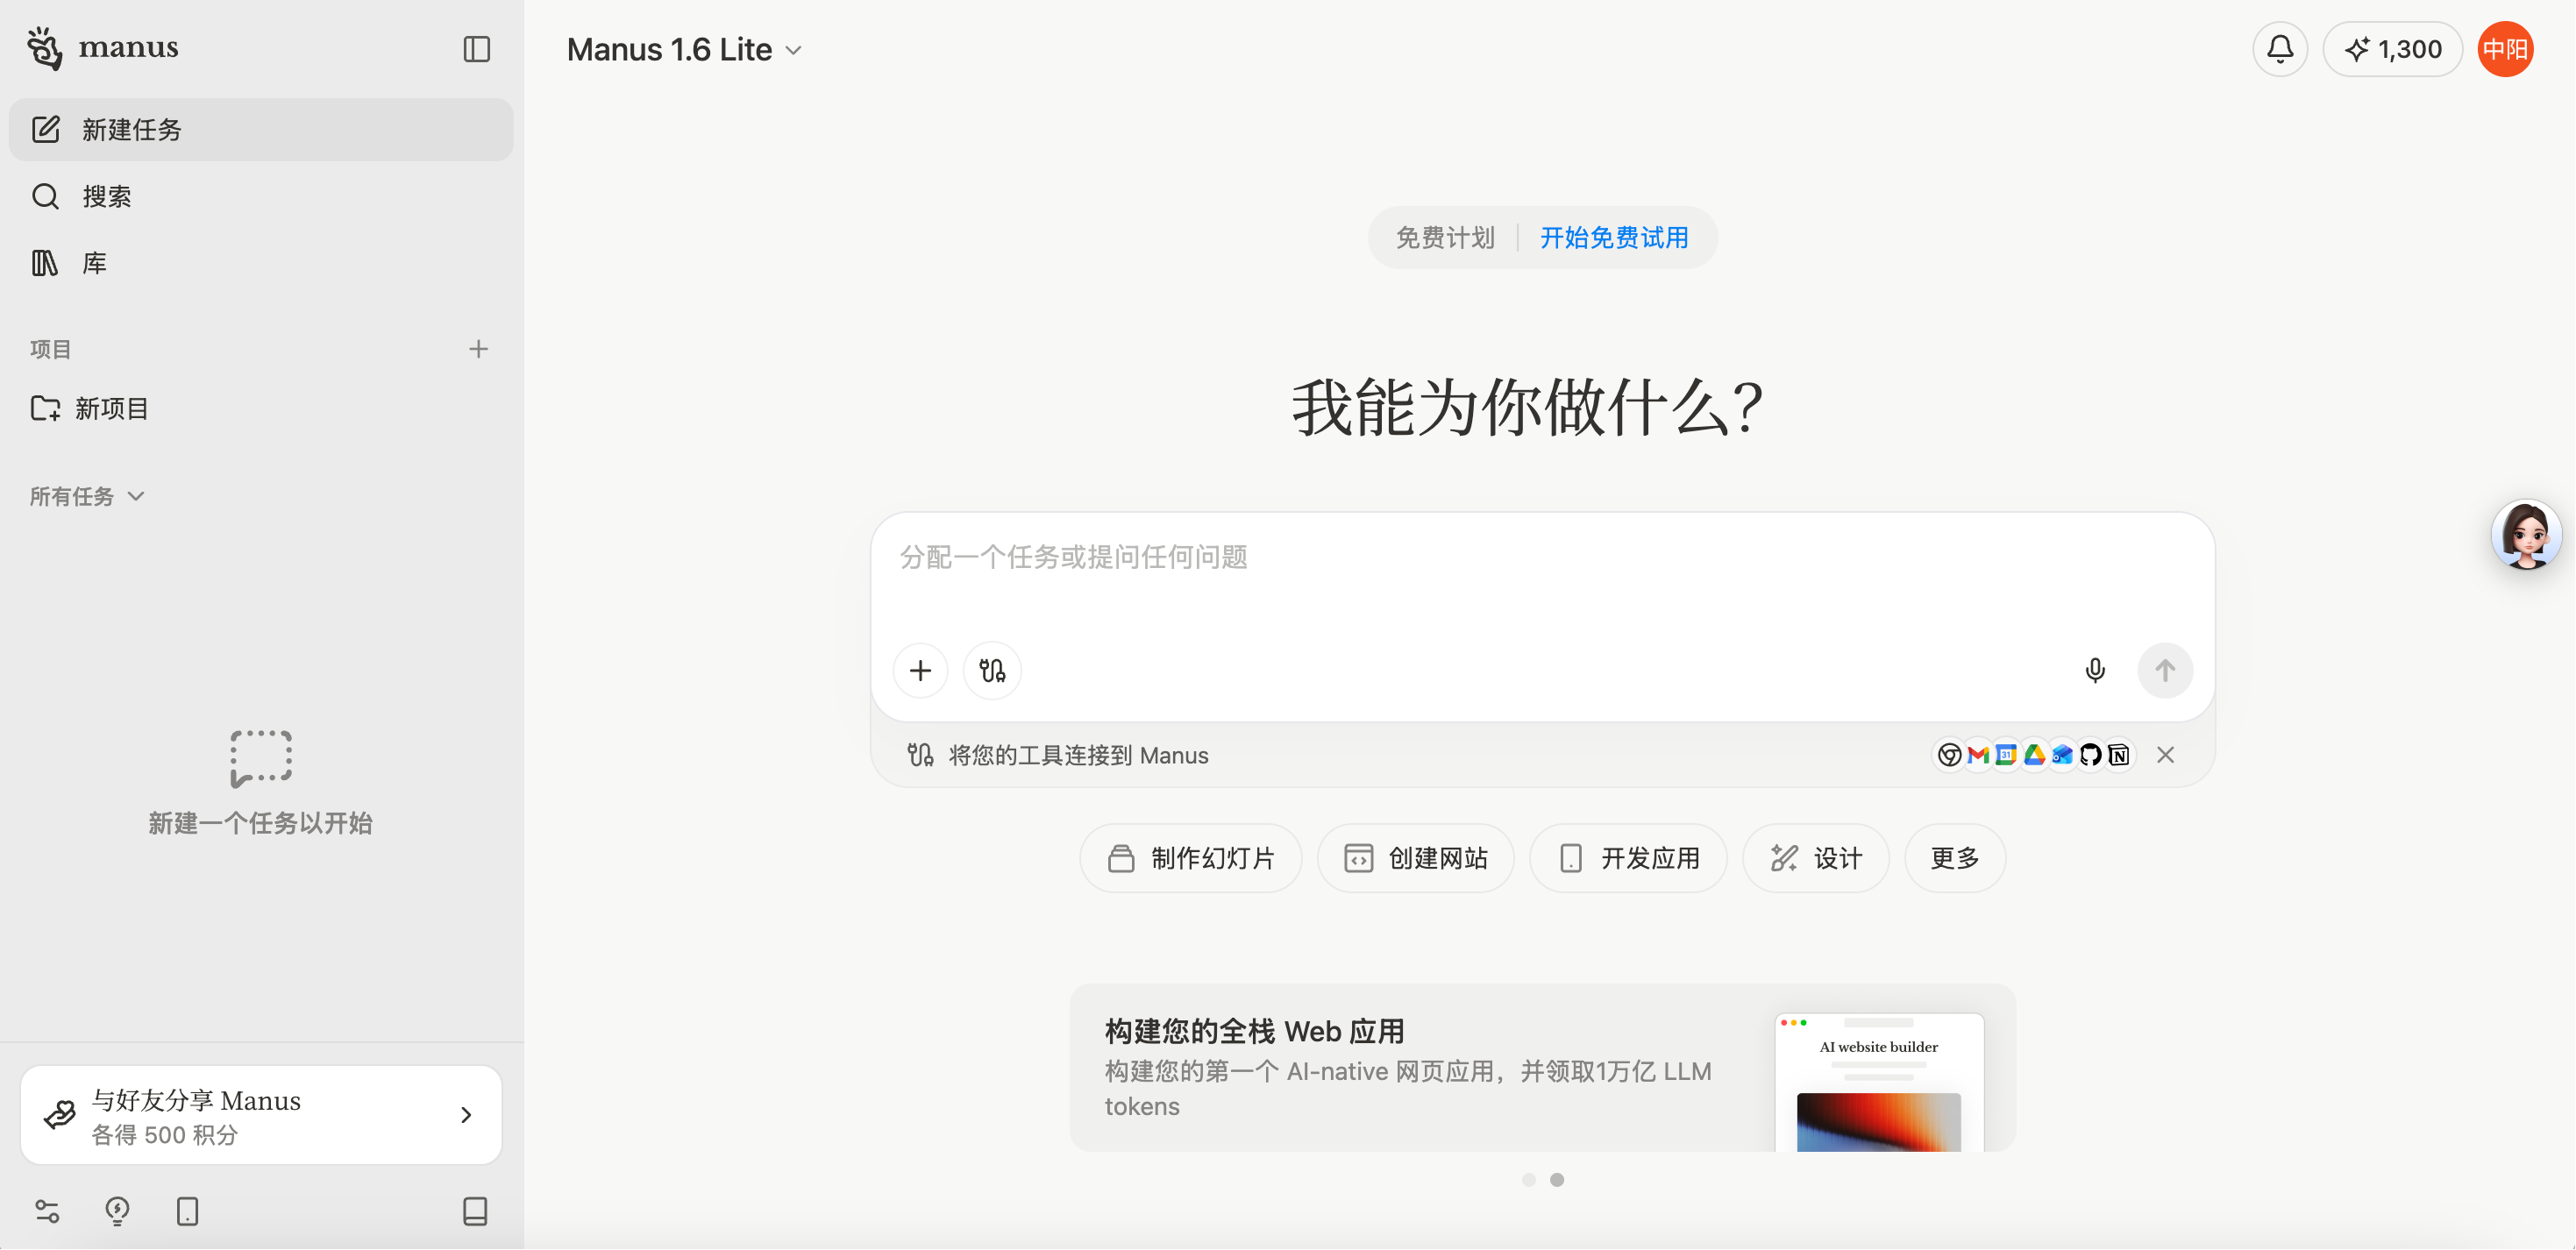Collapse the sidebar with the panel toggle
This screenshot has width=2576, height=1250.
(x=477, y=49)
